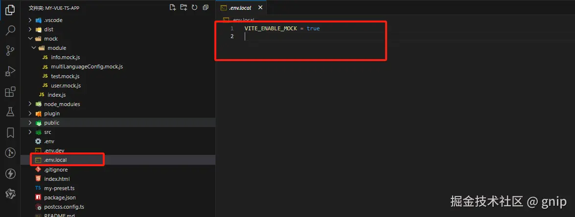This screenshot has width=575, height=217.
Task: Open the Bookmarks view
Action: point(10,132)
